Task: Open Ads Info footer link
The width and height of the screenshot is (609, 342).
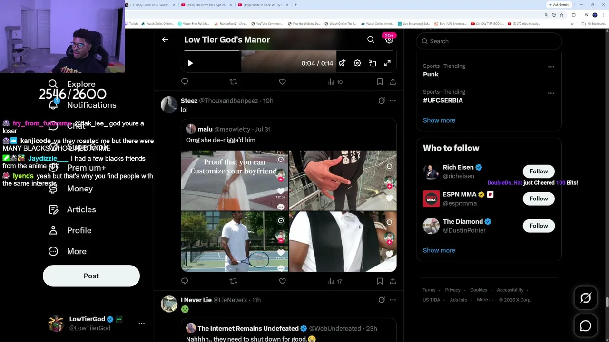Action: [x=458, y=300]
